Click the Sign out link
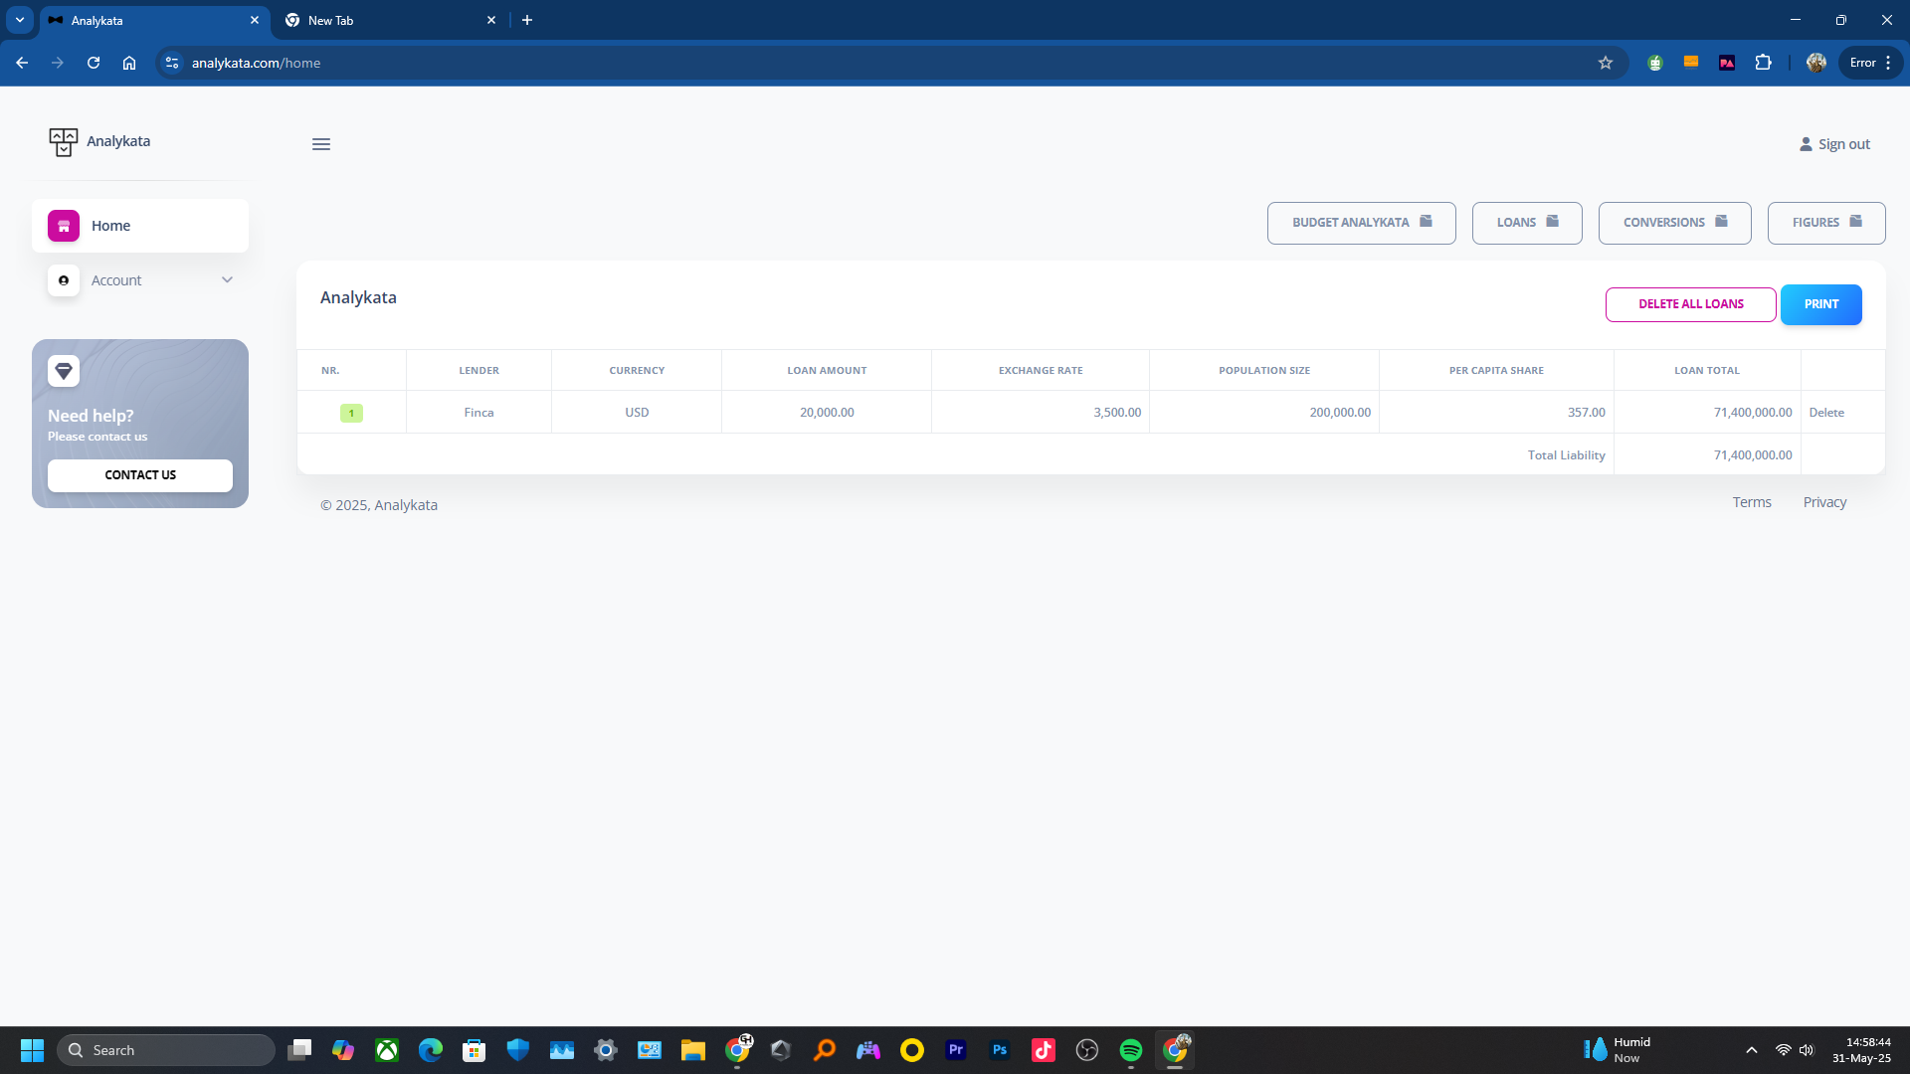The image size is (1910, 1074). [x=1834, y=144]
